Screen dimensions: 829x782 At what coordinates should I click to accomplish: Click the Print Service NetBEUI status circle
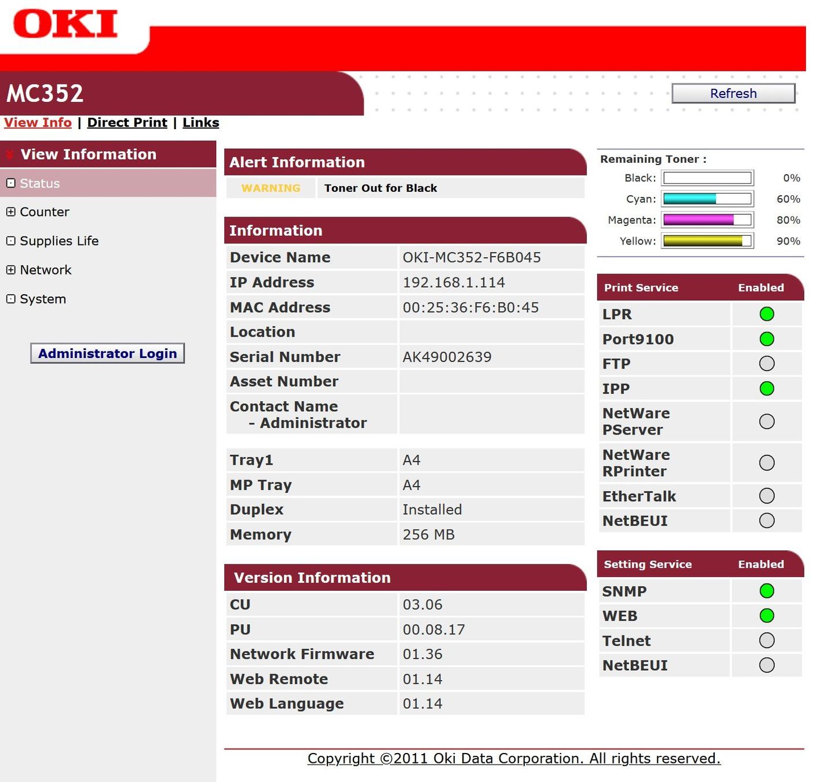tap(766, 521)
